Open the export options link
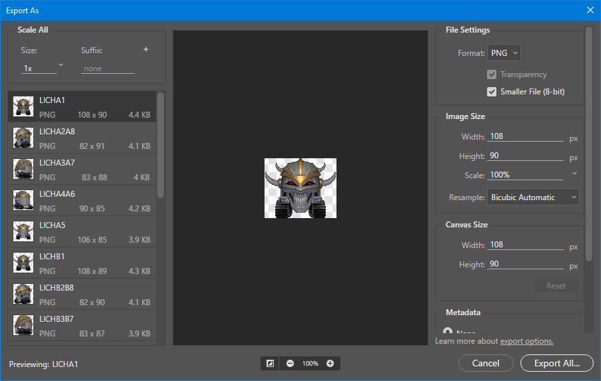 (x=526, y=341)
